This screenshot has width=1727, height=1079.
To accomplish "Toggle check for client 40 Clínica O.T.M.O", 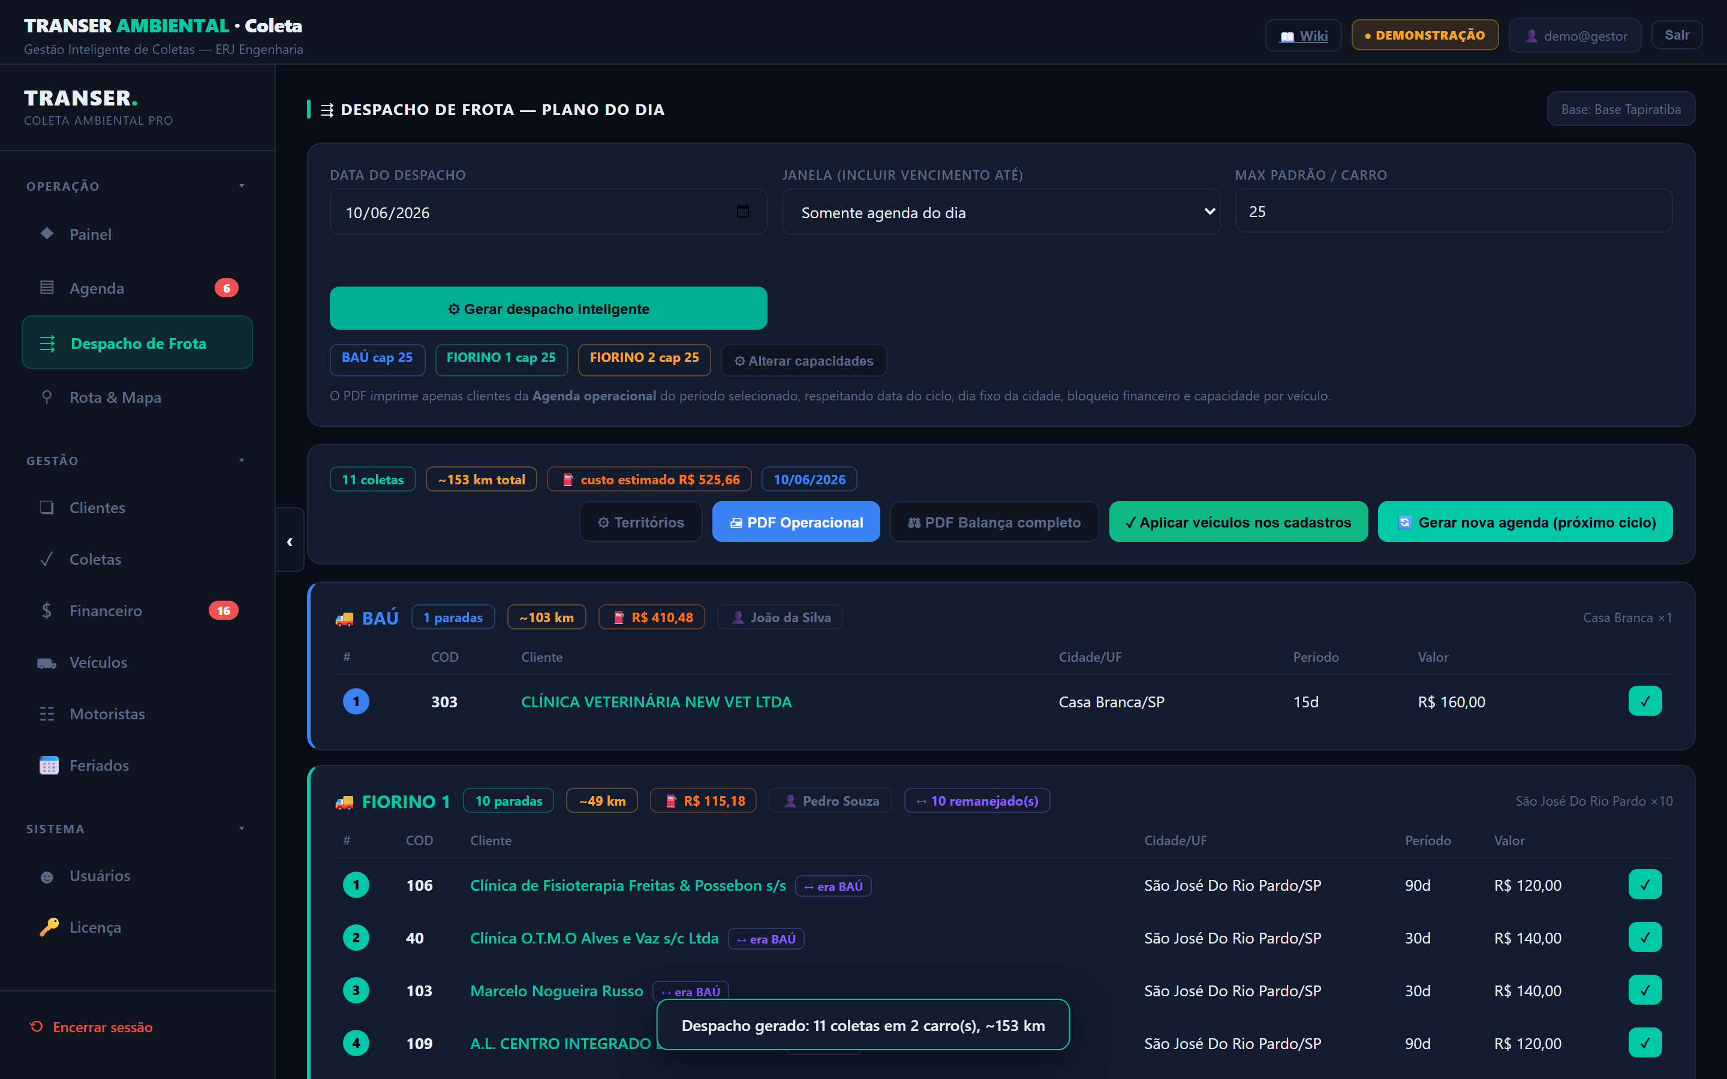I will click(x=1645, y=938).
